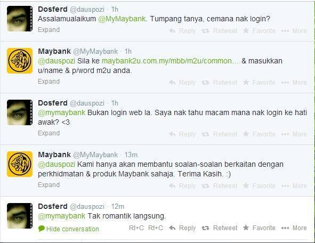Hide conversation under last tweet
Image resolution: width=315 pixels, height=243 pixels.
[69, 229]
